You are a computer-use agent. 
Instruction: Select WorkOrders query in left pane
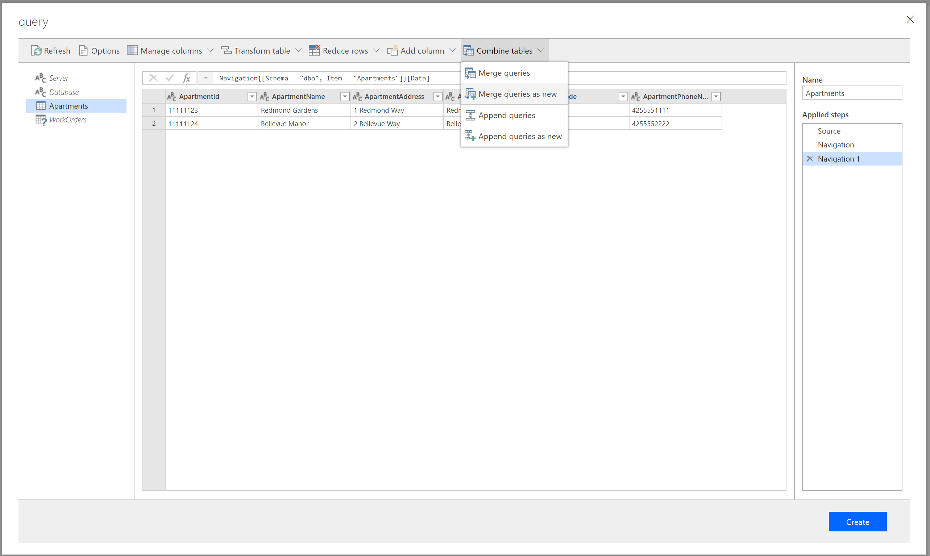click(67, 120)
